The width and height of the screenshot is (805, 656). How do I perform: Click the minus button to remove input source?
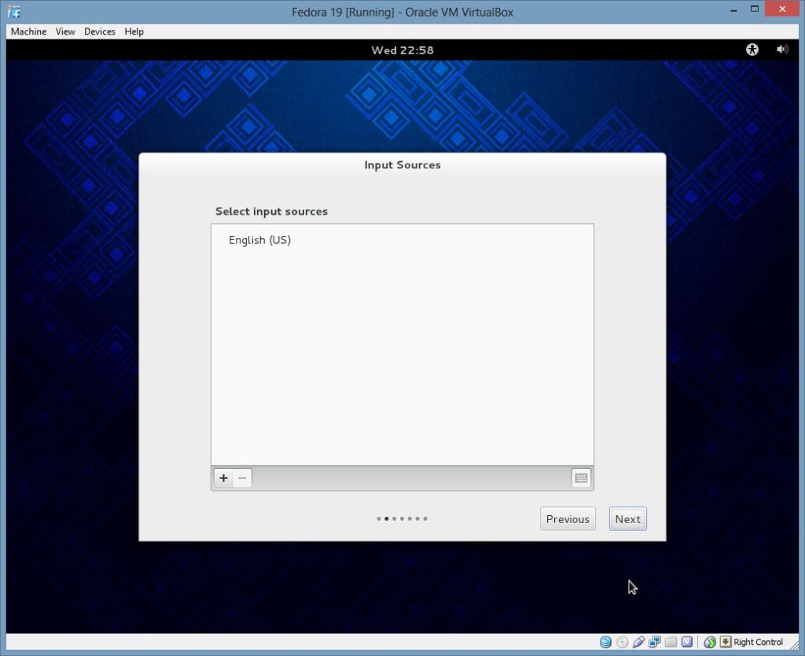[x=242, y=478]
